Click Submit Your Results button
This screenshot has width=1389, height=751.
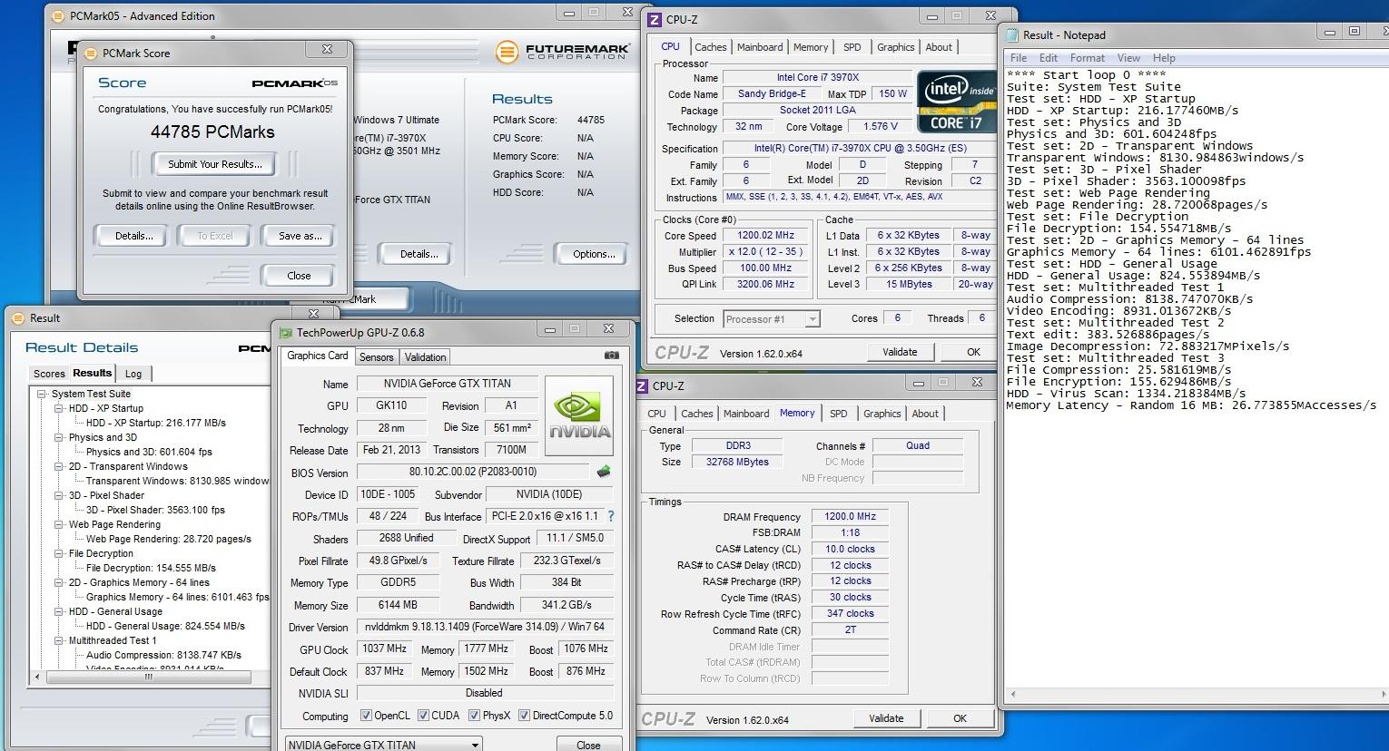[215, 164]
